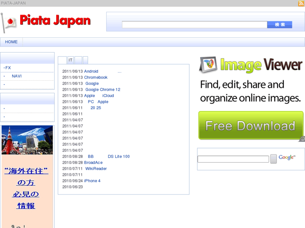Click the ad info icon

click(302, 138)
